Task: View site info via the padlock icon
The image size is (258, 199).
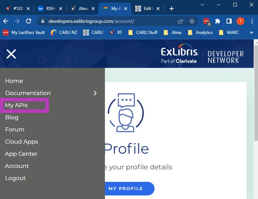Action: click(x=43, y=21)
